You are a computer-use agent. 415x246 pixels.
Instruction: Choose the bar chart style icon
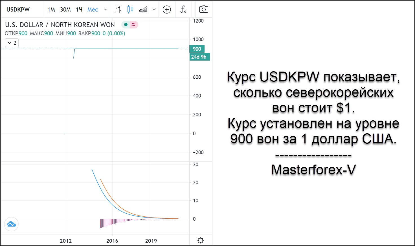[x=118, y=10]
